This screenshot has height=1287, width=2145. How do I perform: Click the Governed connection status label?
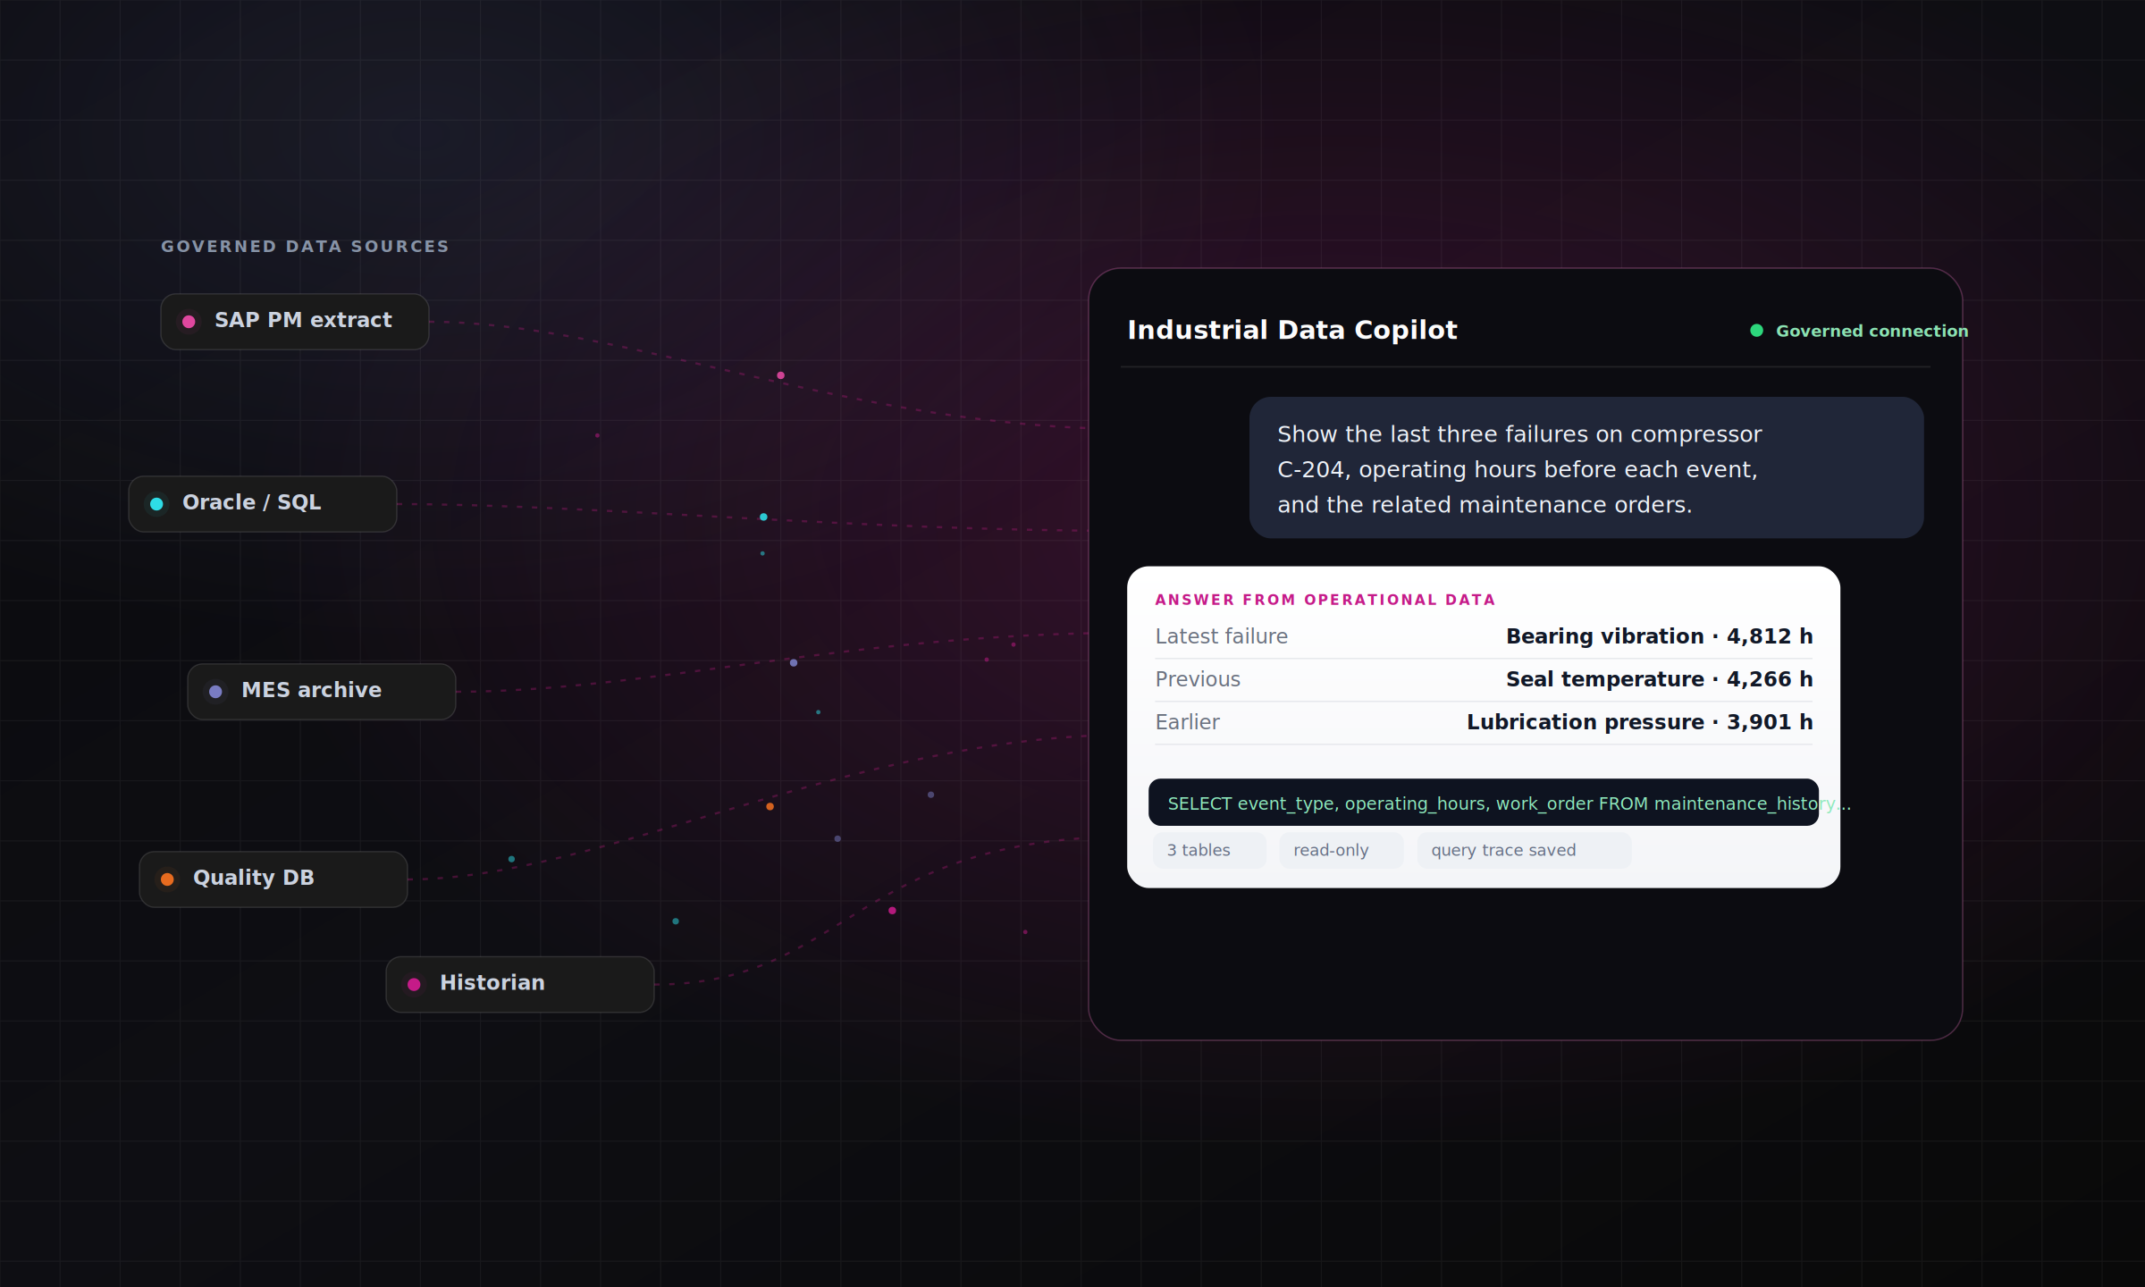click(x=1872, y=332)
